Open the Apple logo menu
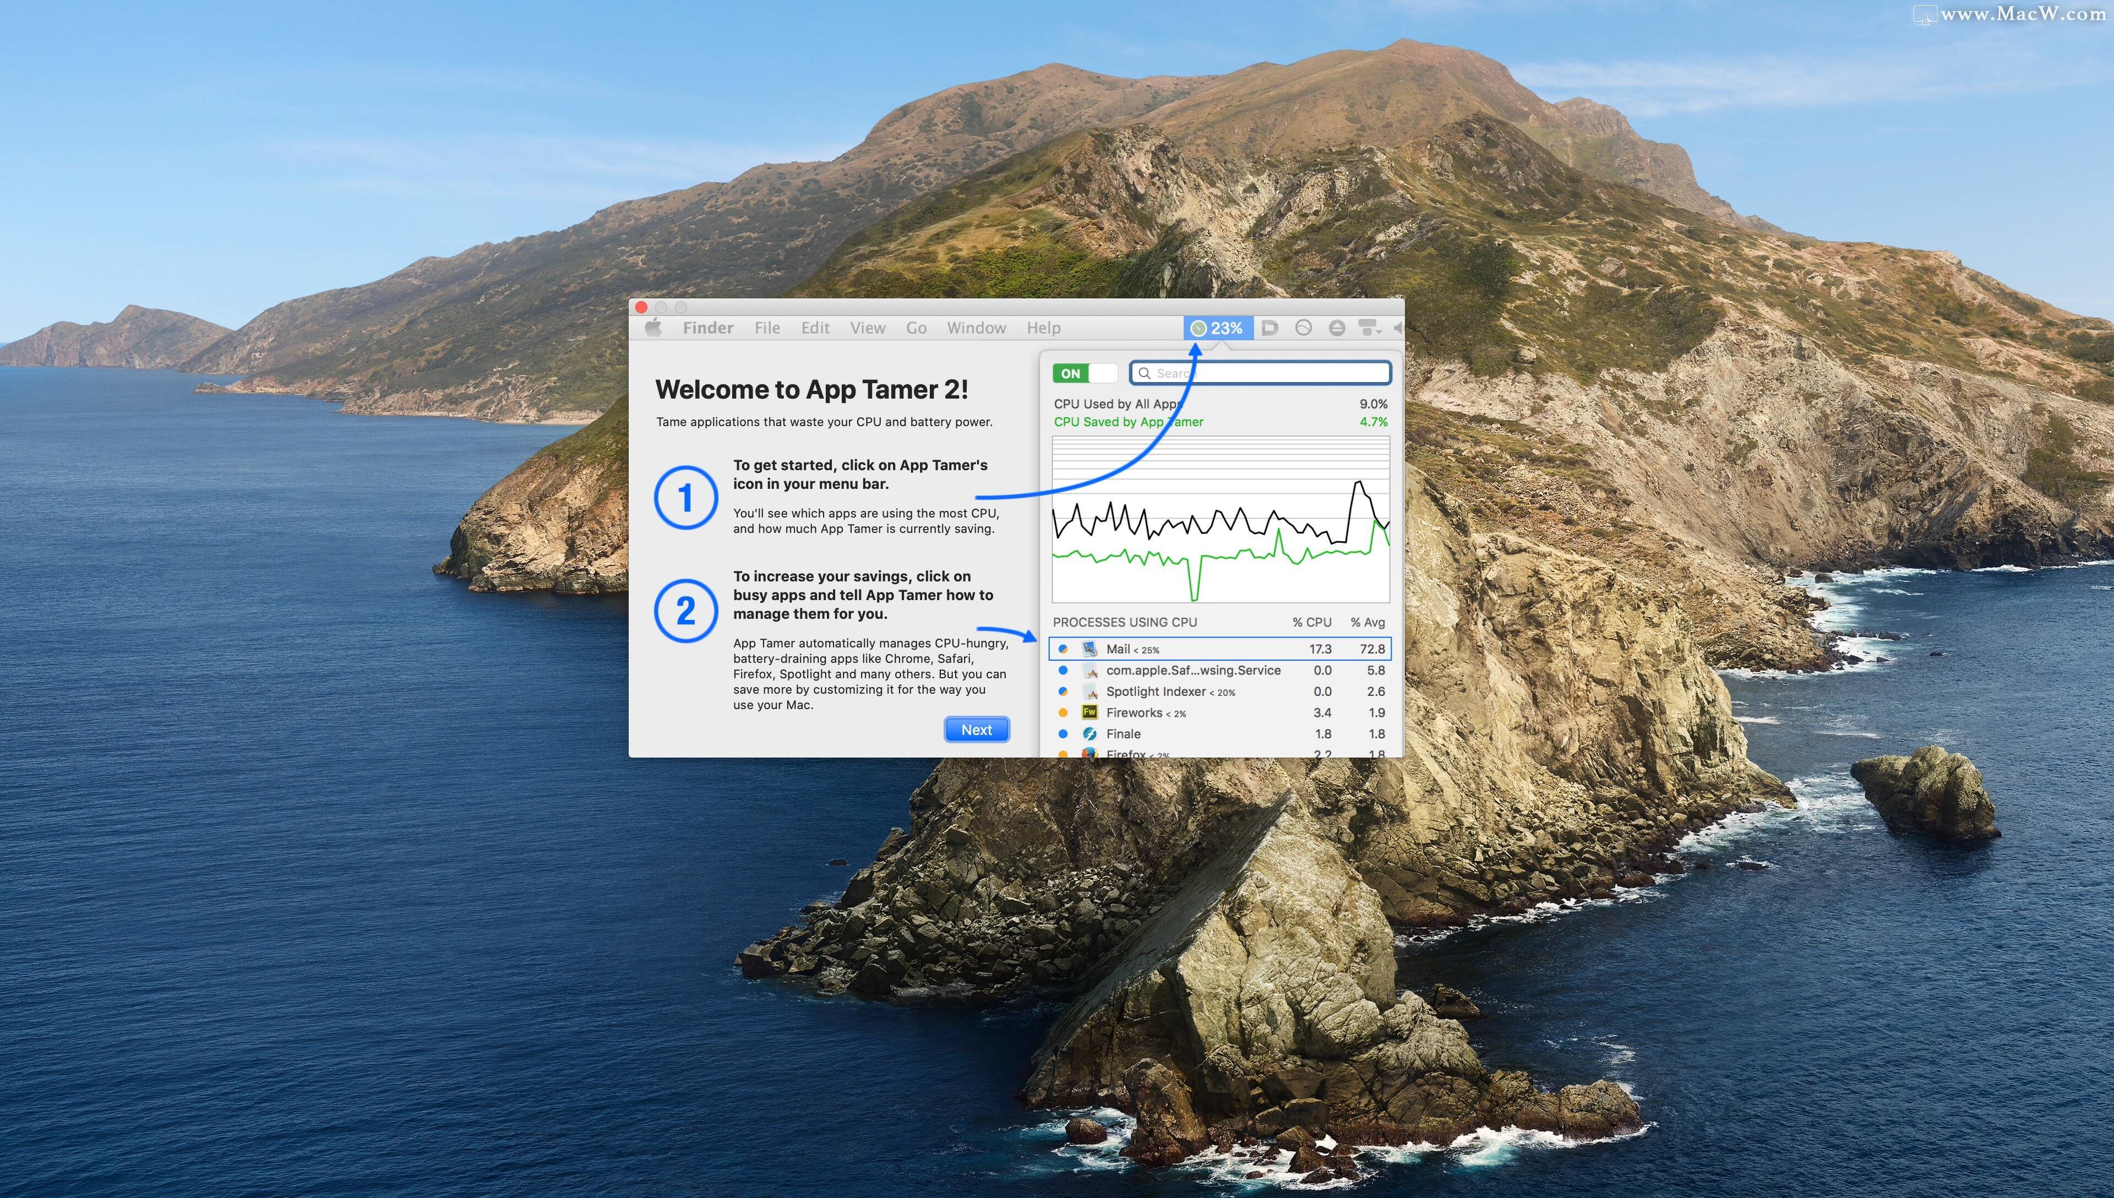 [x=654, y=328]
